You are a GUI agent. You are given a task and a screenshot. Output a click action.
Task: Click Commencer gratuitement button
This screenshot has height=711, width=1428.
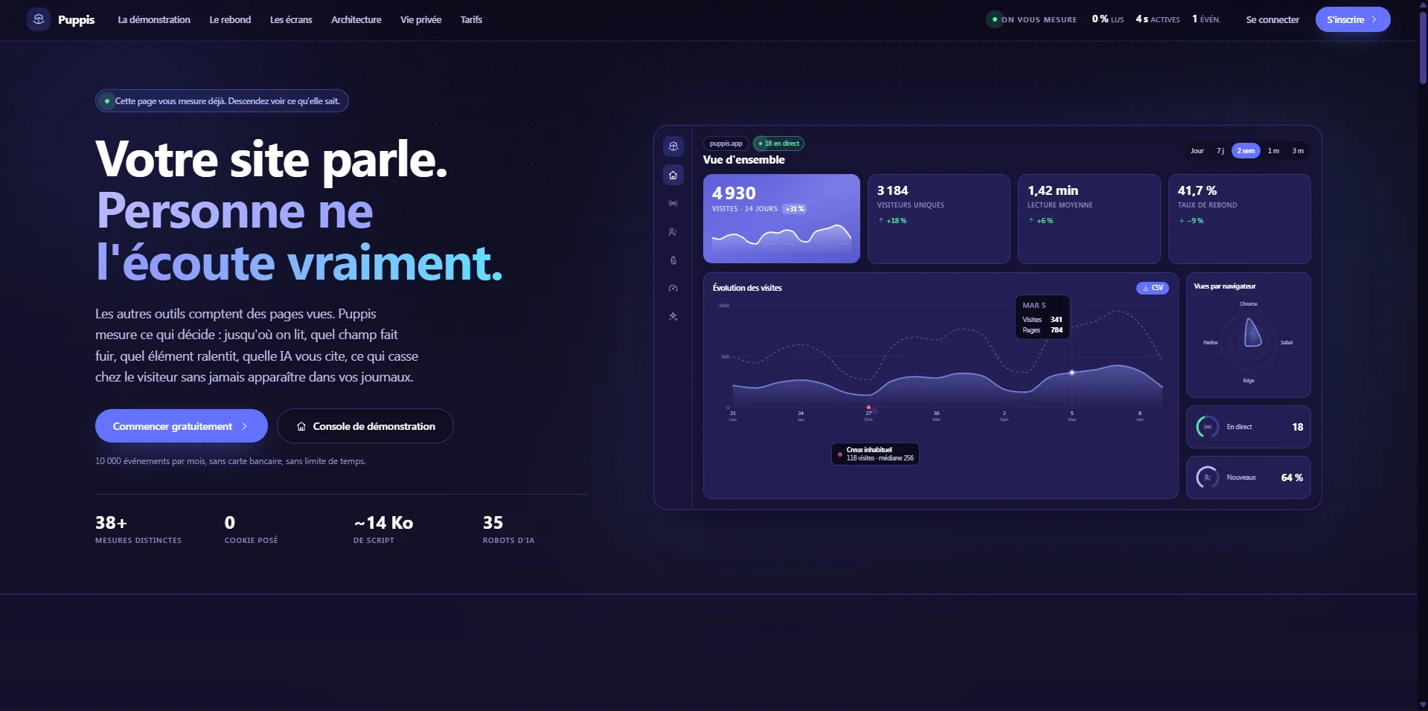coord(182,426)
